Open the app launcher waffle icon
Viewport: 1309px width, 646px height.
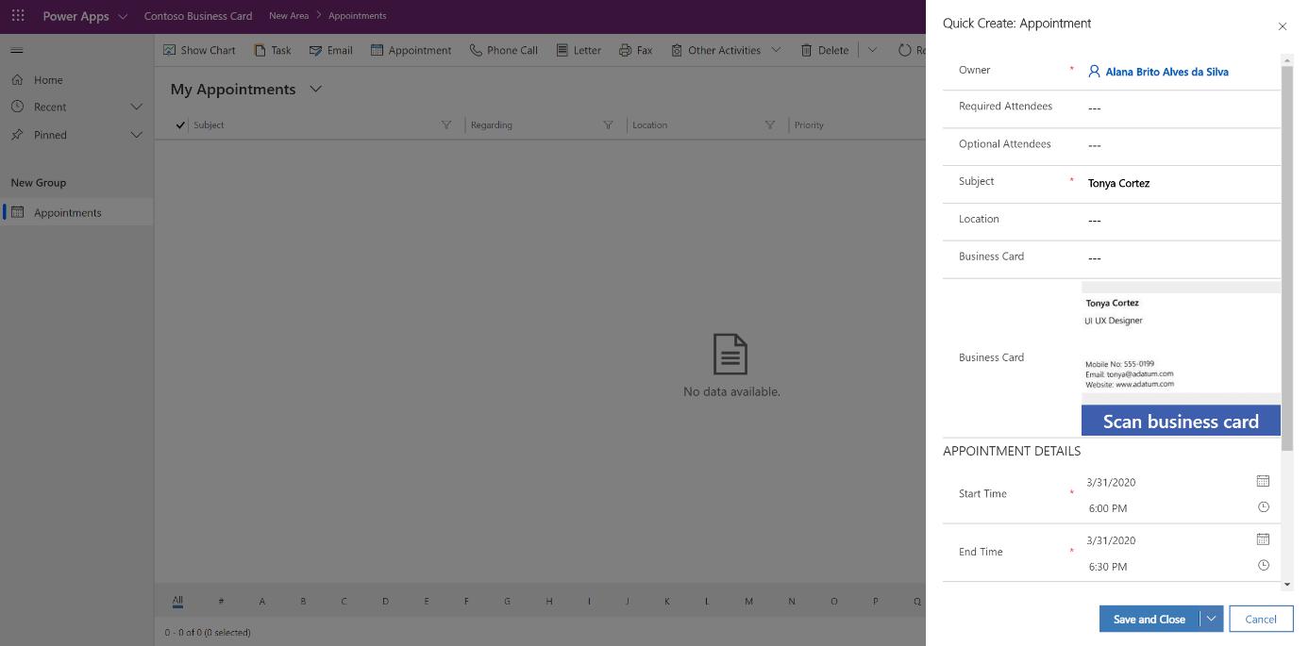point(18,16)
